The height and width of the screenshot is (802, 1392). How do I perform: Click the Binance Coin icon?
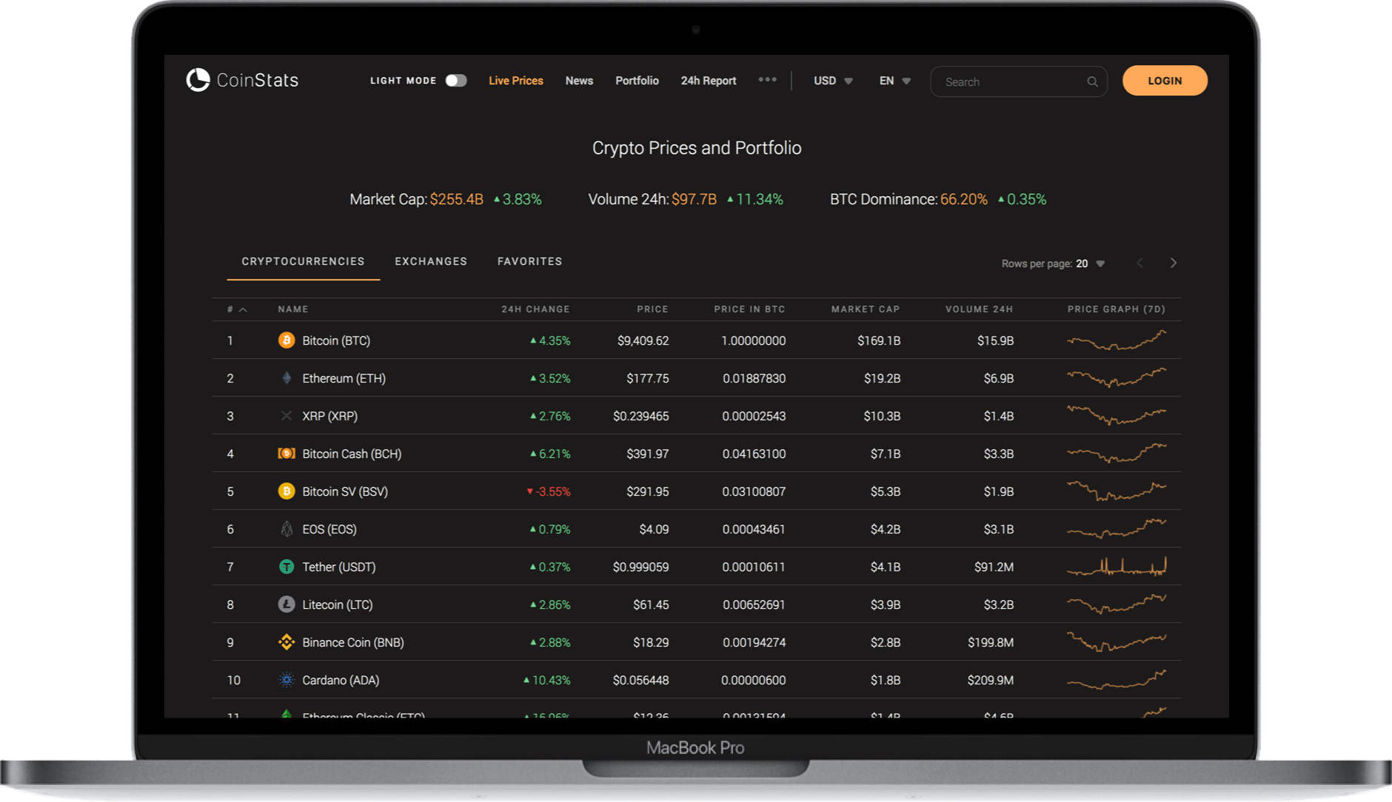[287, 642]
